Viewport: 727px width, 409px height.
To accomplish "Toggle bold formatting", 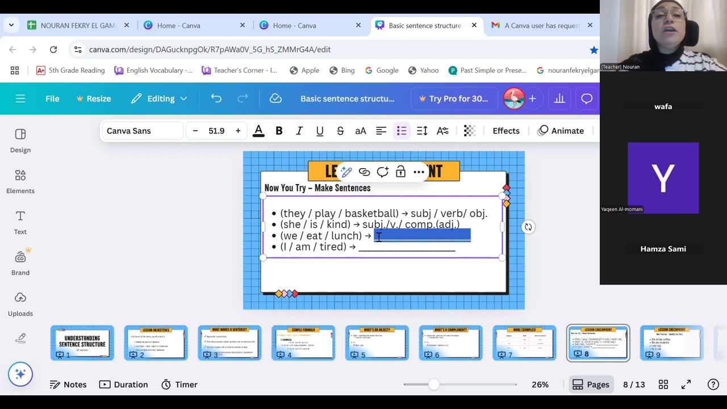I will pyautogui.click(x=279, y=131).
